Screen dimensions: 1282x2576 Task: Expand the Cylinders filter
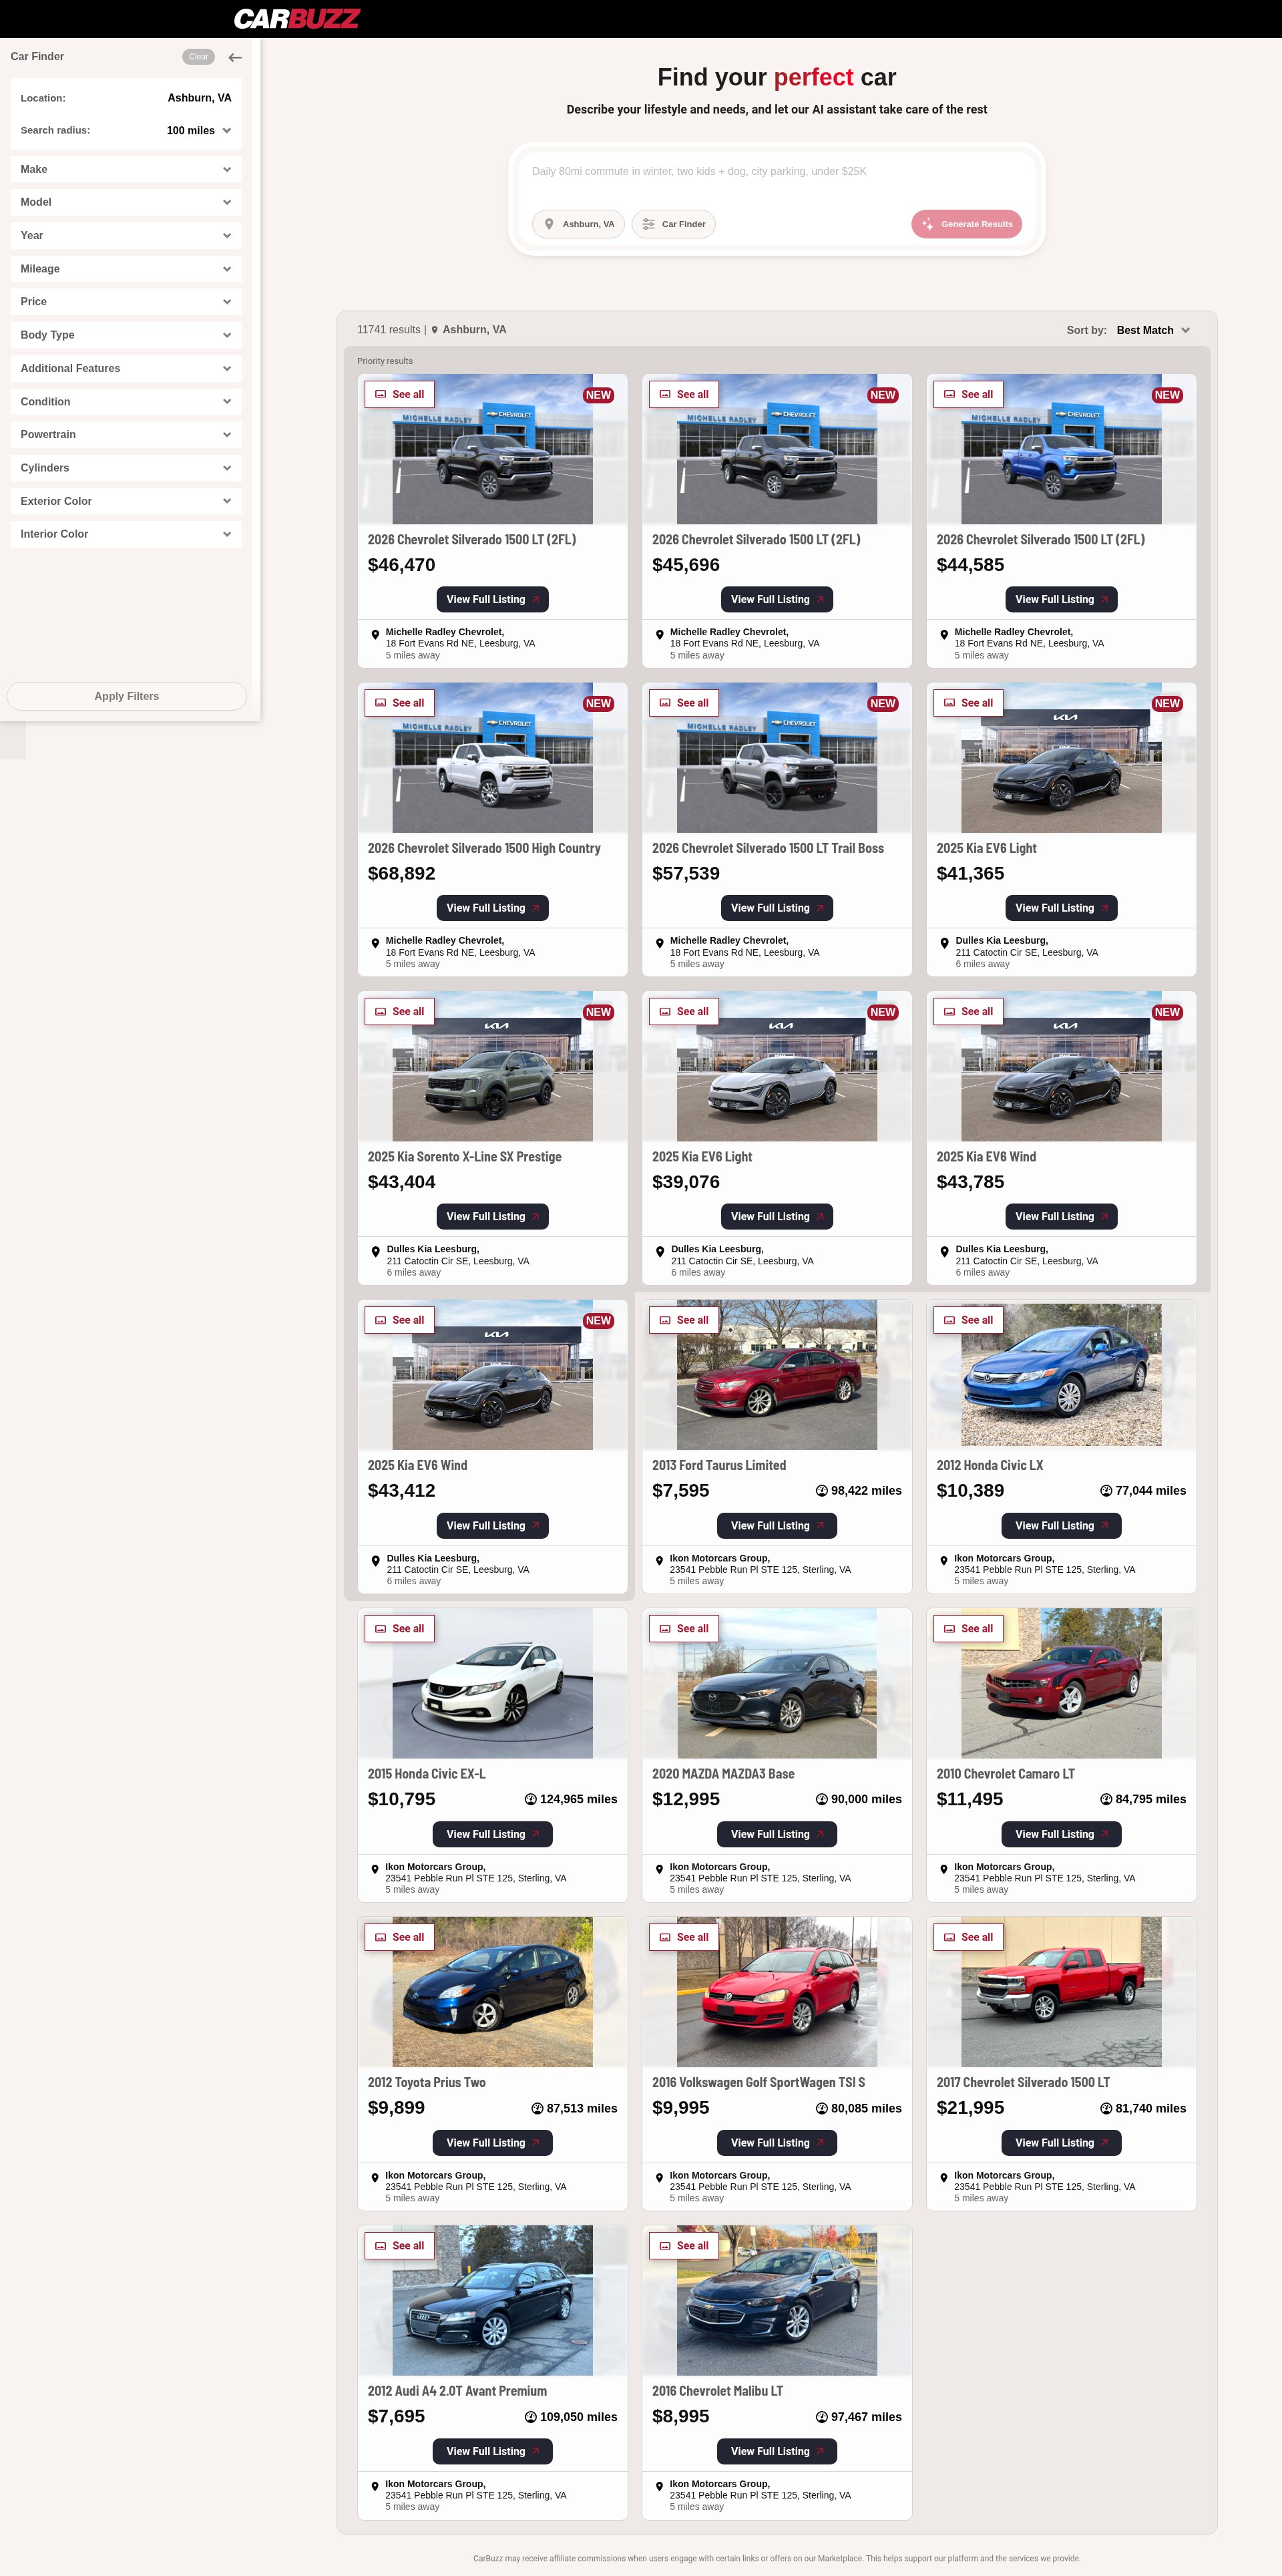click(126, 468)
